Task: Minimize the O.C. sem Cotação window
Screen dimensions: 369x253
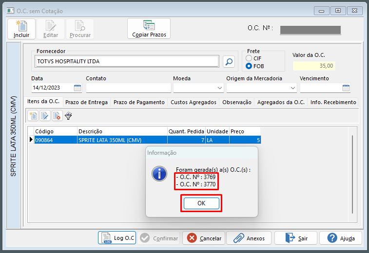Action: point(321,11)
